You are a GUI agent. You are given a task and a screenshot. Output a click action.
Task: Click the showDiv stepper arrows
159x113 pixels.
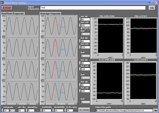coord(27,110)
